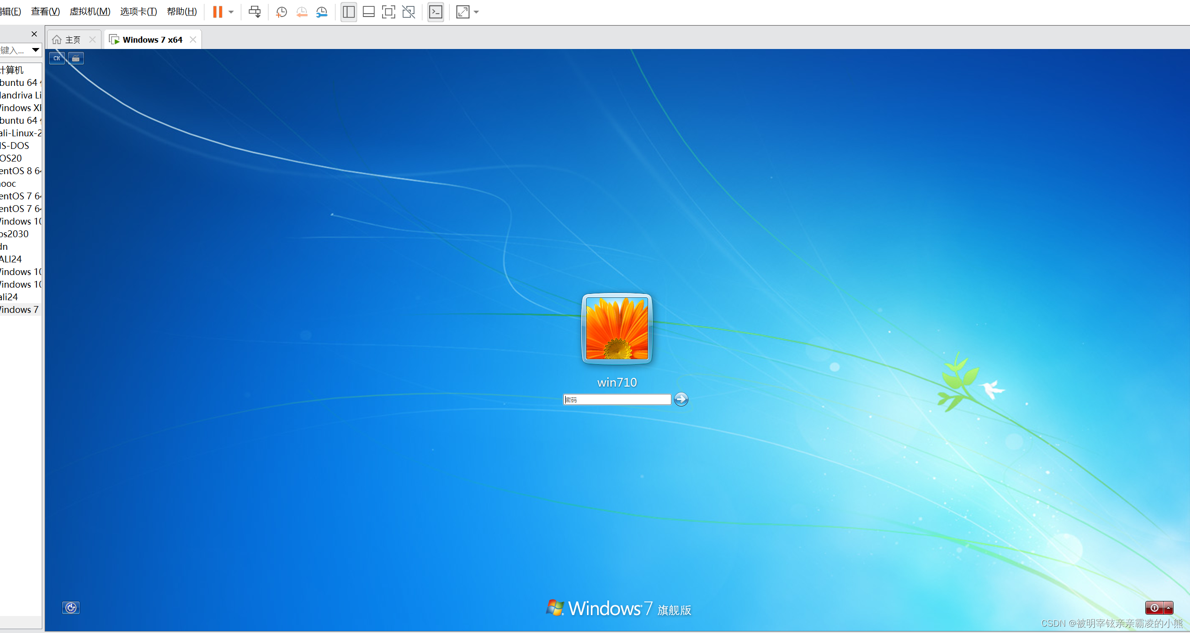
Task: Select the kali24 lowercase library entry
Action: point(9,297)
